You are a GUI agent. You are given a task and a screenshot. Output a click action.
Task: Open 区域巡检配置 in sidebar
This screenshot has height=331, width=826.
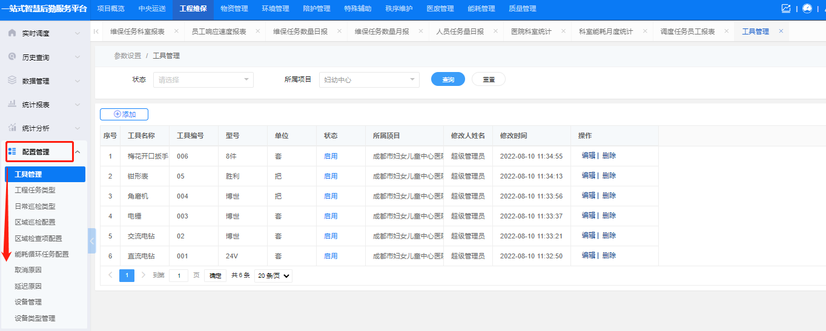35,222
